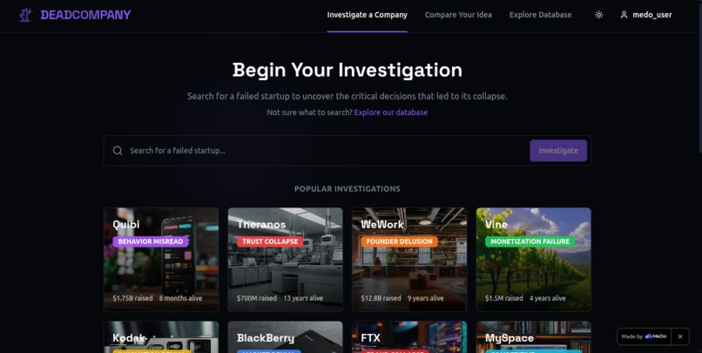Close the Made by MeDo badge
Screen dimensions: 702x353
pos(680,336)
